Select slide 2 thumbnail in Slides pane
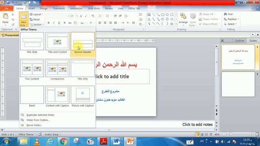260x146 pixels. tap(238, 84)
